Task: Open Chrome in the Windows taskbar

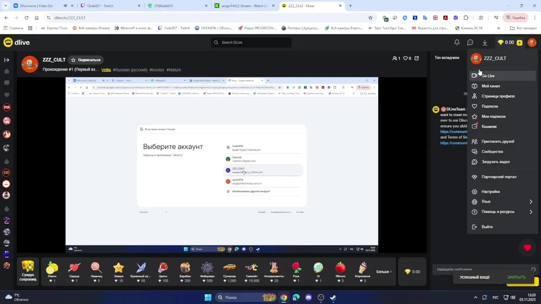Action: (284, 297)
